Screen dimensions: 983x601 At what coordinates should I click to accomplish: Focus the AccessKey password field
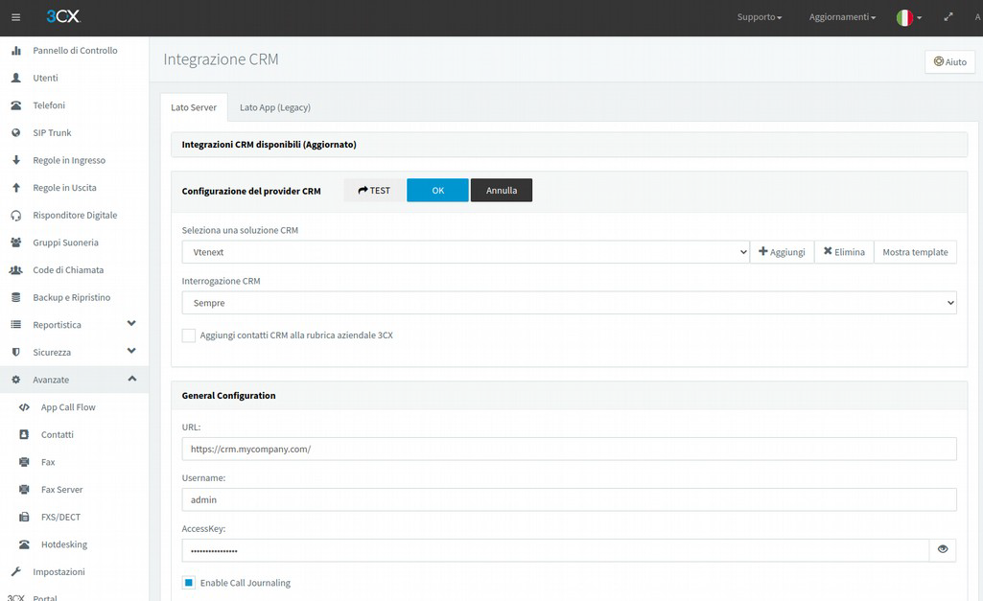pos(555,550)
